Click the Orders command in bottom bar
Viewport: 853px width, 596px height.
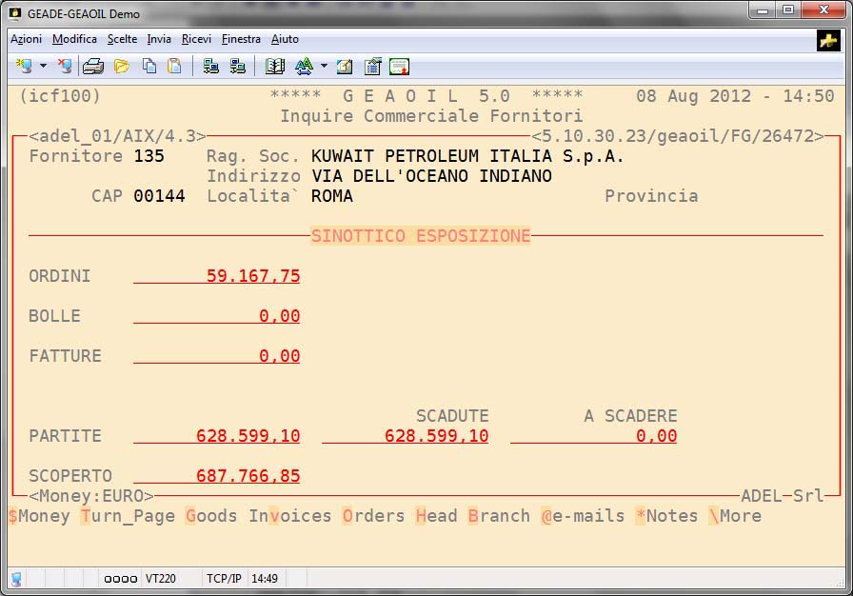pyautogui.click(x=373, y=516)
